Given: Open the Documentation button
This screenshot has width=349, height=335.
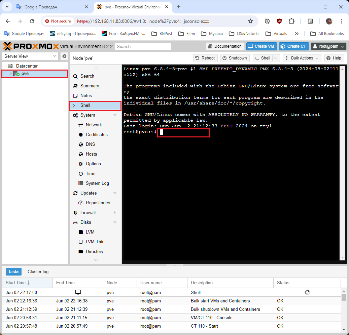Looking at the screenshot, I should (x=225, y=46).
